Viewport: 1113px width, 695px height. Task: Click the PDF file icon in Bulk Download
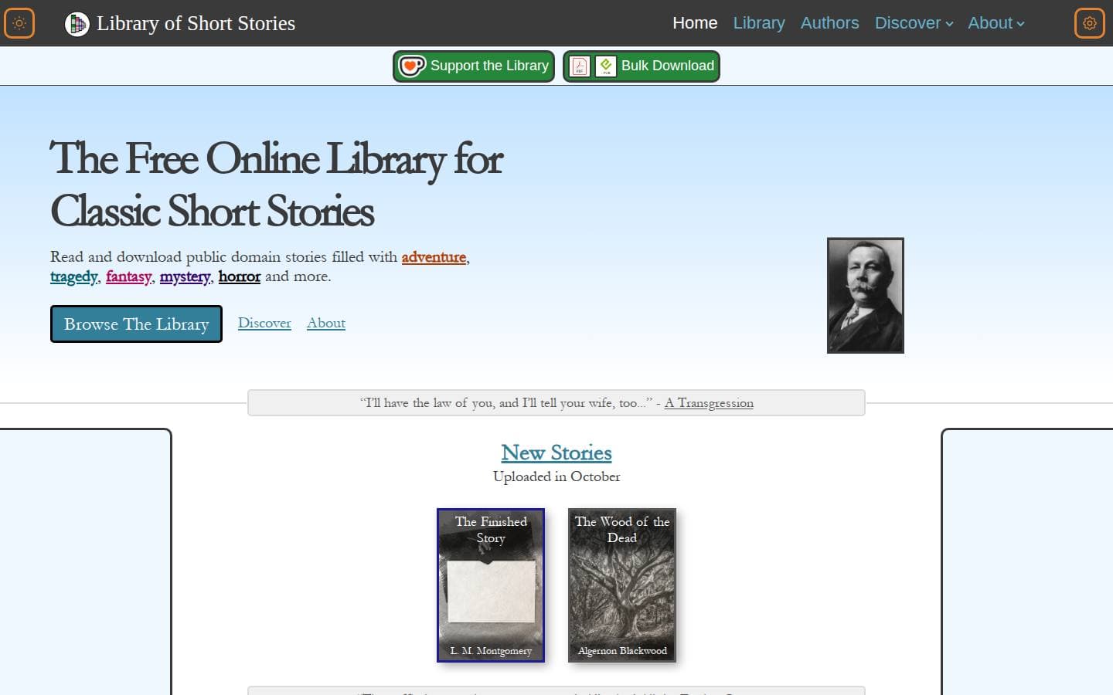point(580,66)
